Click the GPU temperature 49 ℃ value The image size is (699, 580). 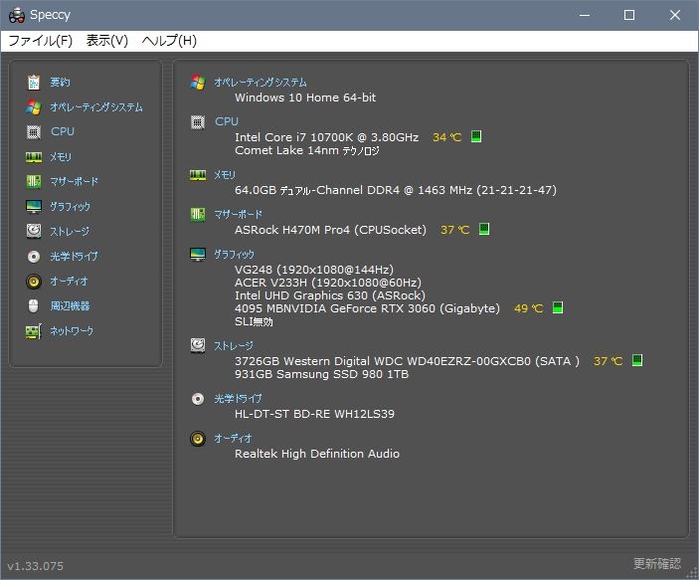point(528,308)
